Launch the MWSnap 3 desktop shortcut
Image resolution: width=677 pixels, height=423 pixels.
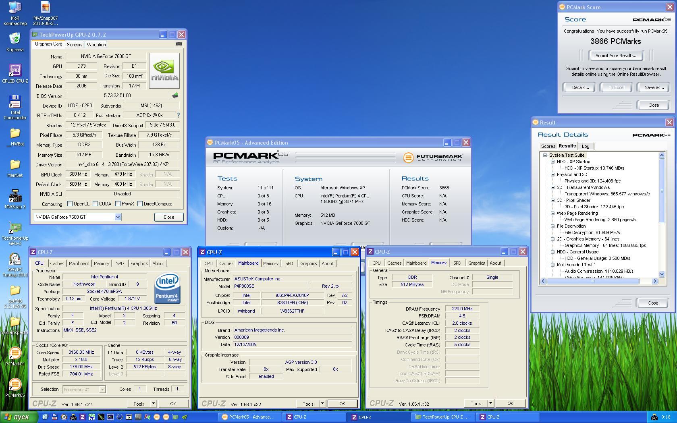(x=15, y=199)
